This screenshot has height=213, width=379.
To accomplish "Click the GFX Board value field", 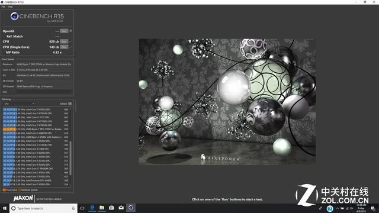I will 44,86.
